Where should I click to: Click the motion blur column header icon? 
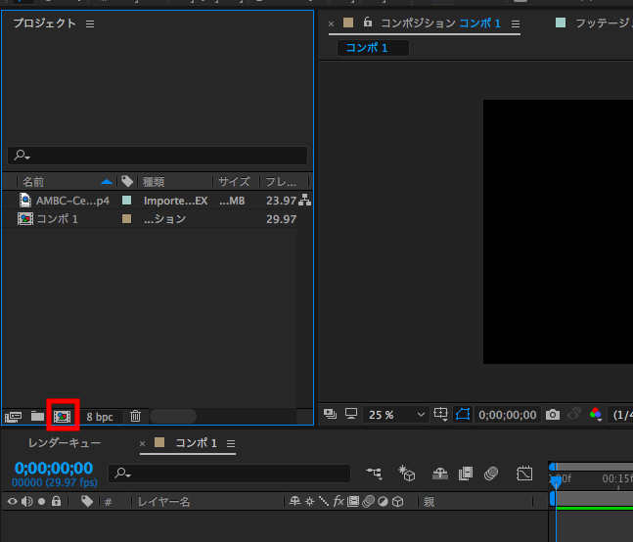[x=368, y=502]
